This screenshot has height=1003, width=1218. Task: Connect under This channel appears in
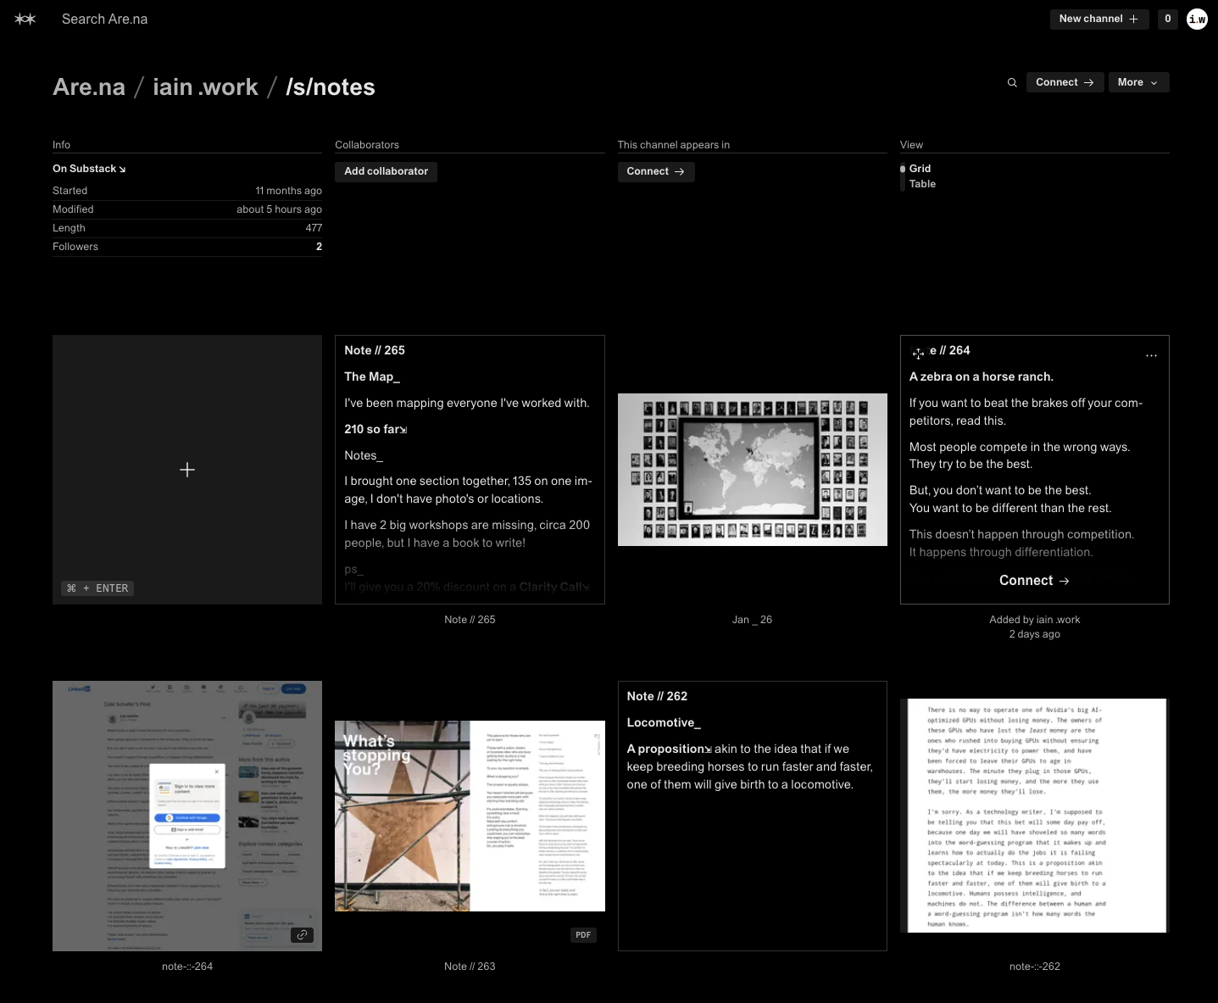[656, 171]
